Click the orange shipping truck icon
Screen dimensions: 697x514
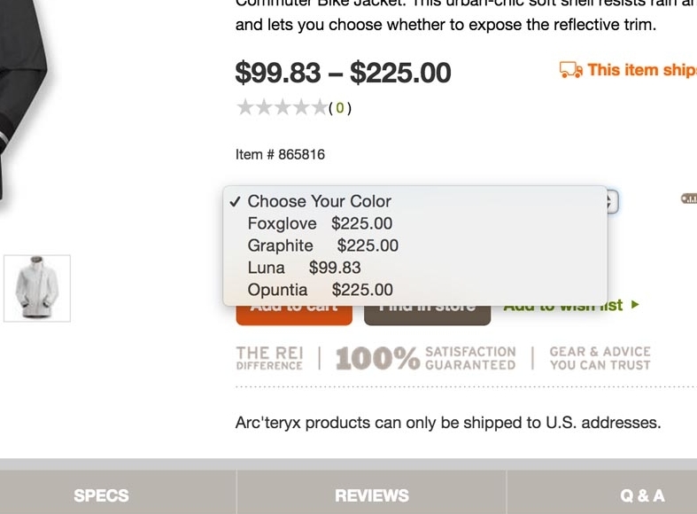click(x=570, y=69)
